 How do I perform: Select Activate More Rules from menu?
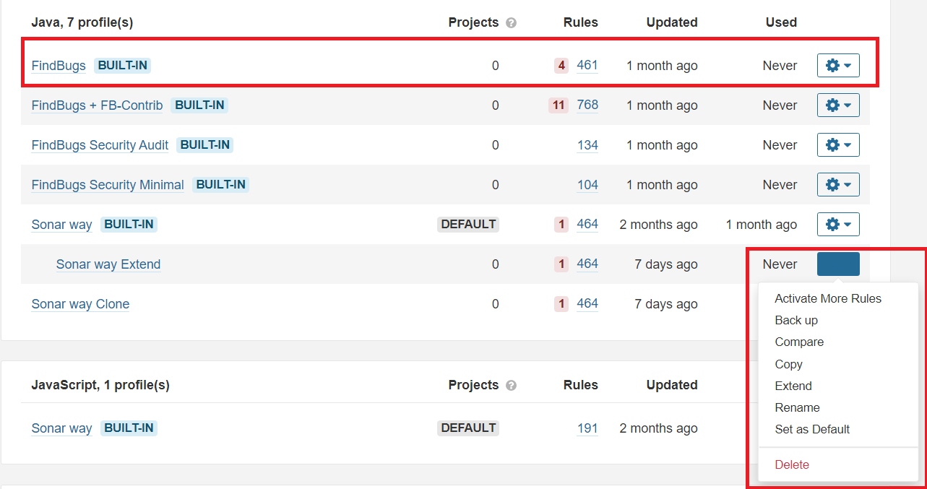[828, 298]
